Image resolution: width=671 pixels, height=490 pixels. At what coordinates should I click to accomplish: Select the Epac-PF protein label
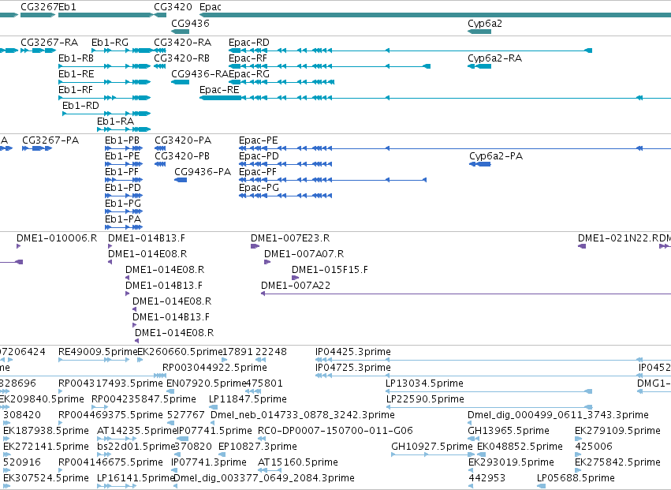point(258,172)
